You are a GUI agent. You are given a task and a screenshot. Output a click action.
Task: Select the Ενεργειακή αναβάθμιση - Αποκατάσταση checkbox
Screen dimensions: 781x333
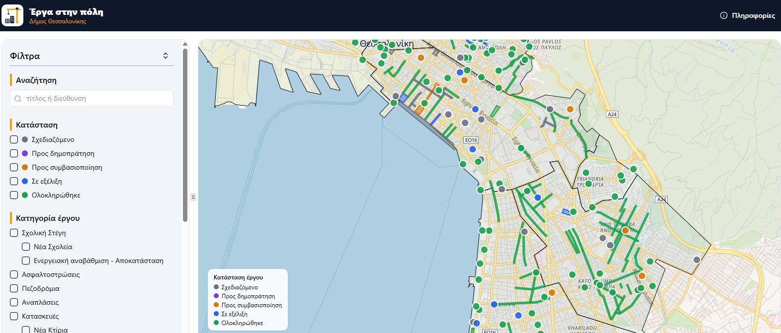[26, 261]
